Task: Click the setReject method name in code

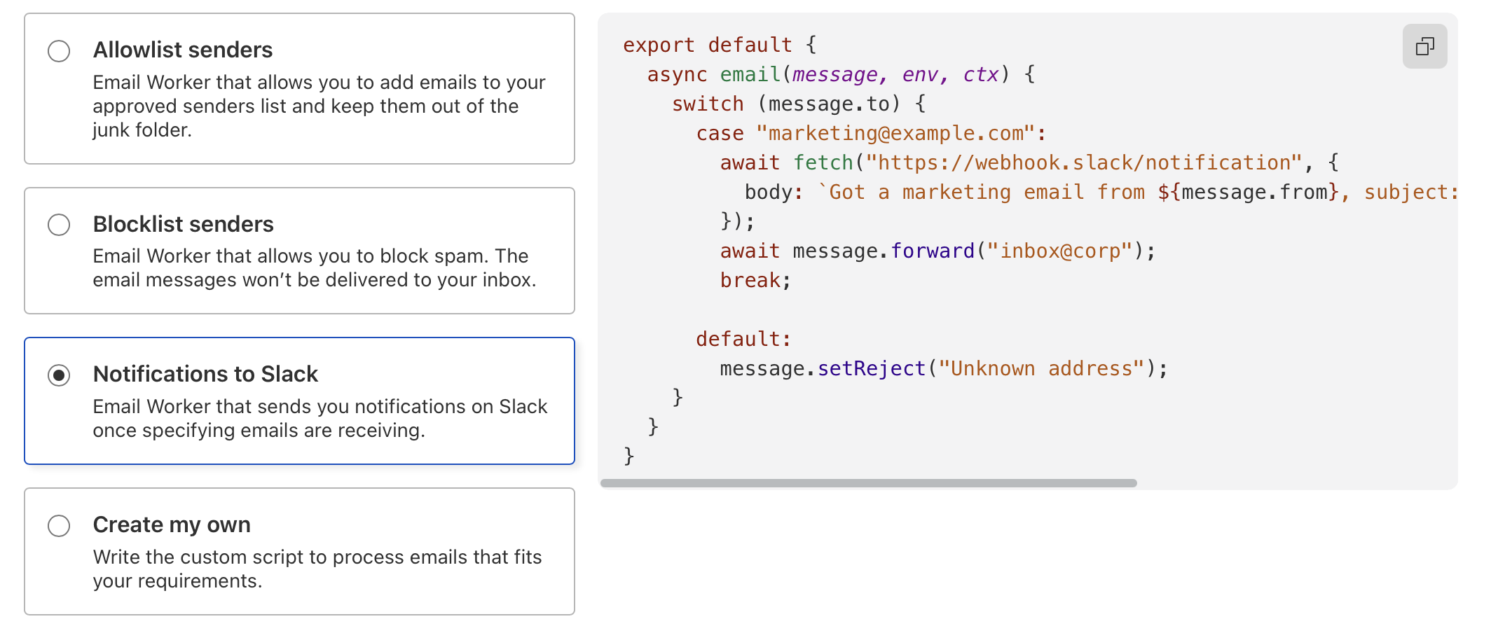Action: coord(872,368)
